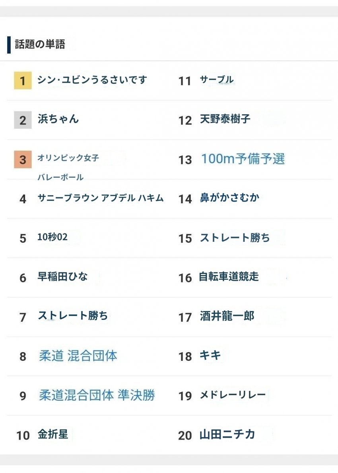The height and width of the screenshot is (473, 338).
Task: Open サニーブラウン アブデル ハキム entry
Action: pos(100,198)
